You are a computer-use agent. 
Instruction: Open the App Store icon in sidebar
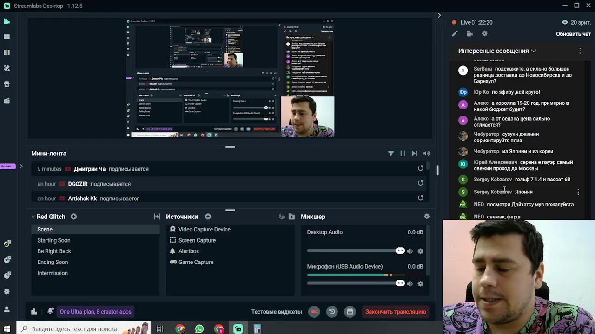tap(7, 84)
